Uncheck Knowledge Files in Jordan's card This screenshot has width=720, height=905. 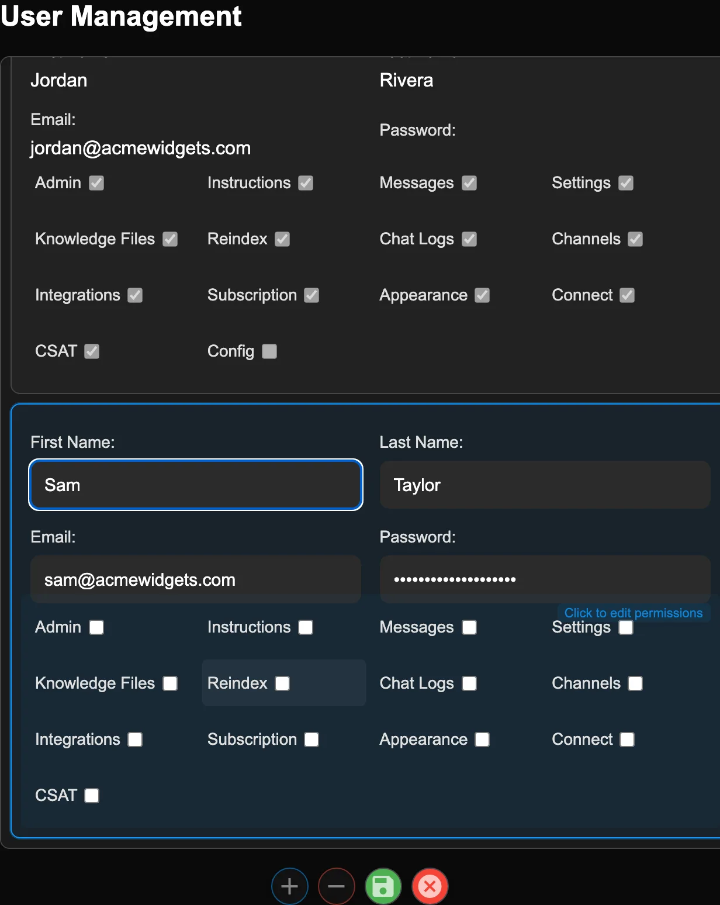pyautogui.click(x=170, y=239)
